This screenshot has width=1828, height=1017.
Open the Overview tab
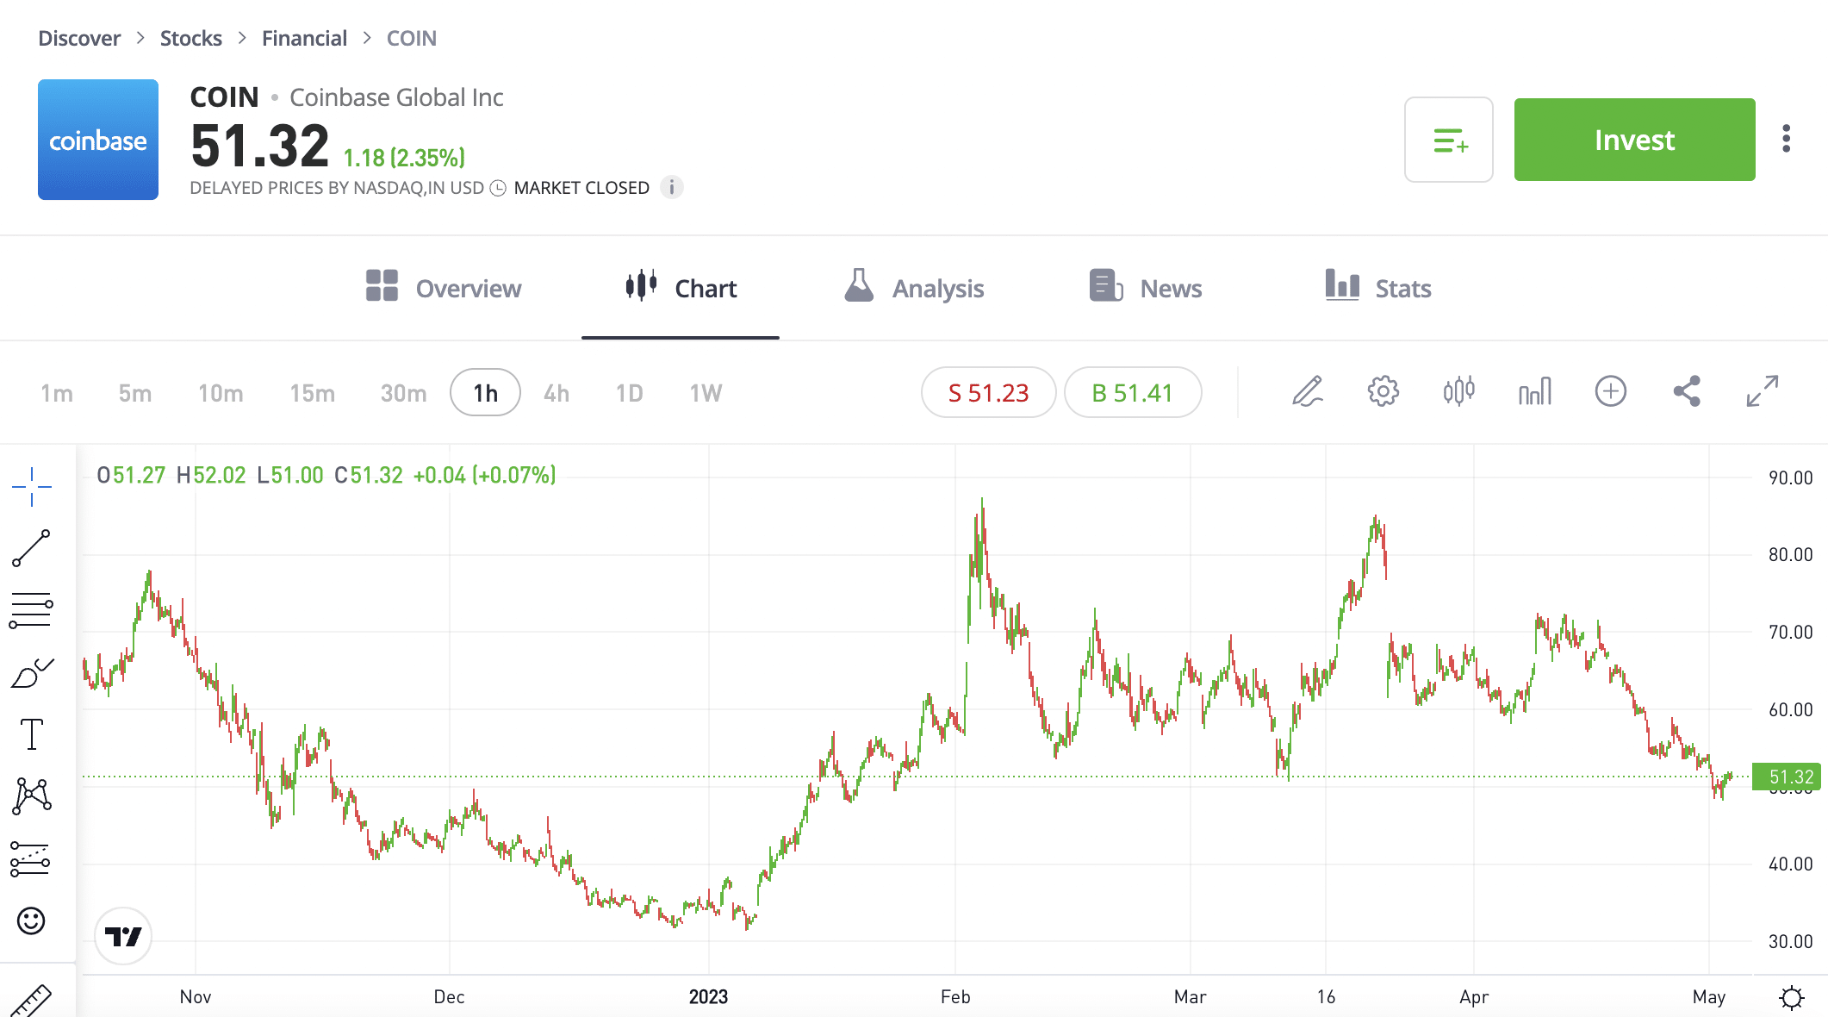coord(444,288)
